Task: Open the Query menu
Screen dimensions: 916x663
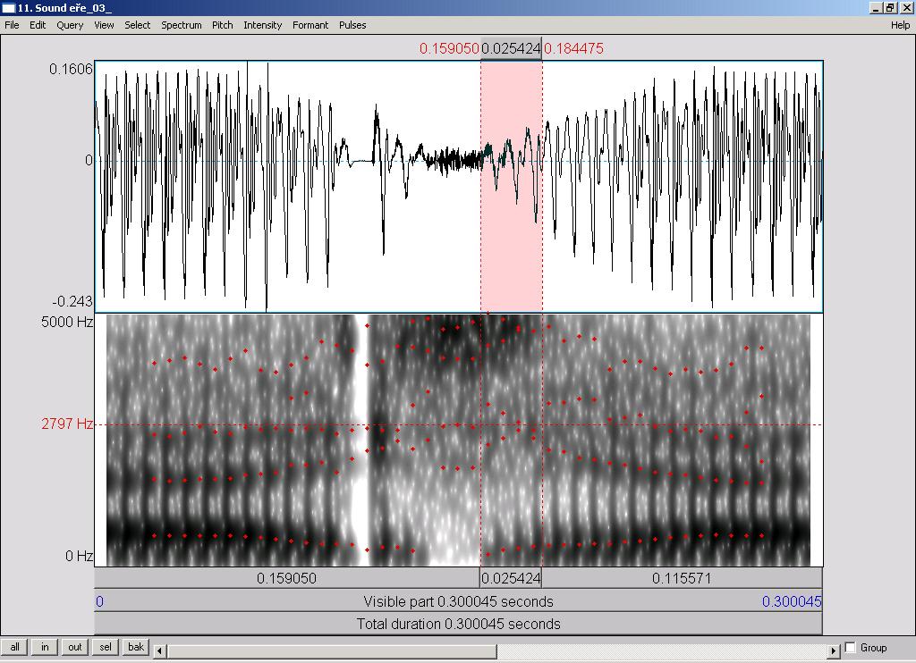Action: pyautogui.click(x=70, y=25)
